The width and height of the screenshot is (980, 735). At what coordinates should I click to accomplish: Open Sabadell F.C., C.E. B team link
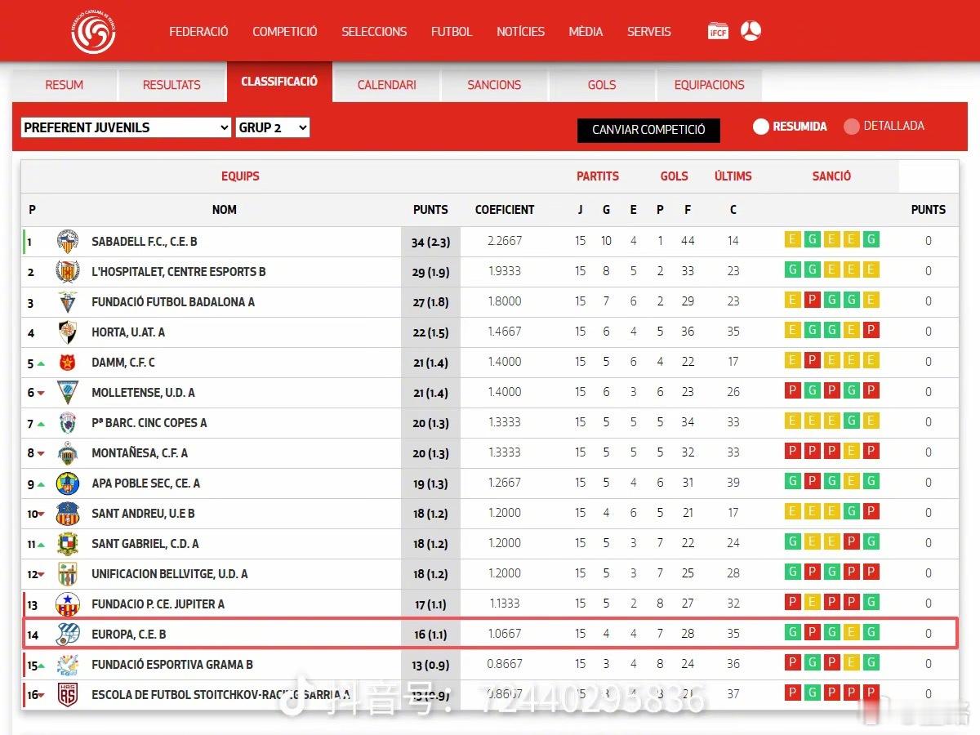(145, 242)
